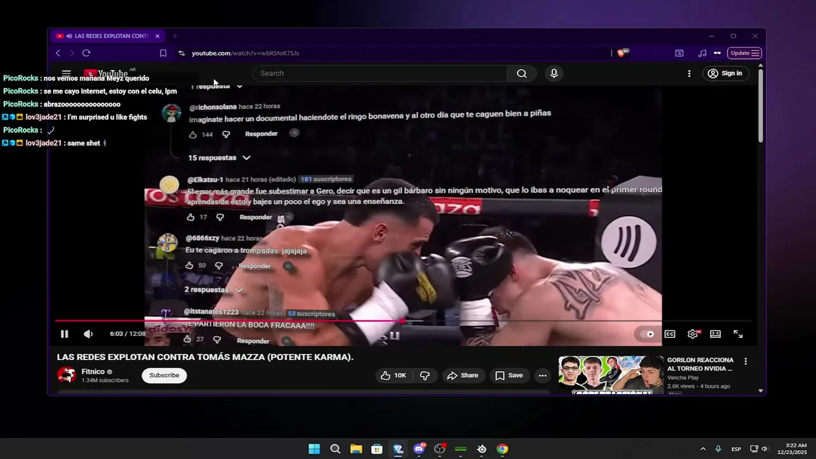Viewport: 816px width, 459px height.
Task: Open the YouTube hamburger guide menu
Action: point(66,74)
